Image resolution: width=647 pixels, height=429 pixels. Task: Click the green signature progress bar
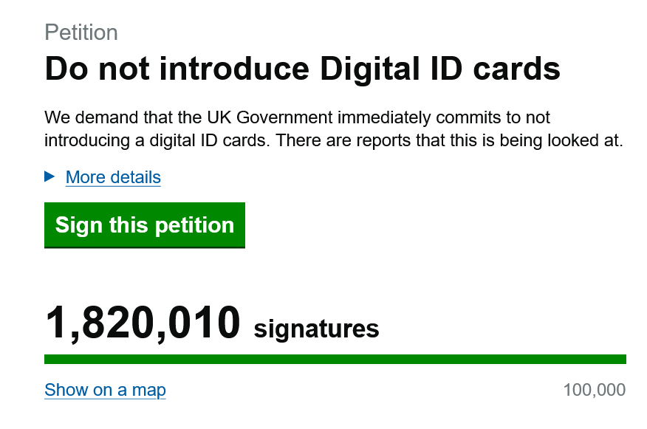pyautogui.click(x=335, y=360)
